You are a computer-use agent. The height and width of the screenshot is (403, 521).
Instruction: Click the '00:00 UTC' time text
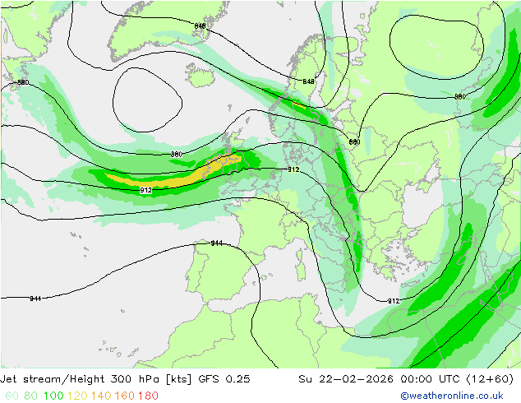coord(431,379)
